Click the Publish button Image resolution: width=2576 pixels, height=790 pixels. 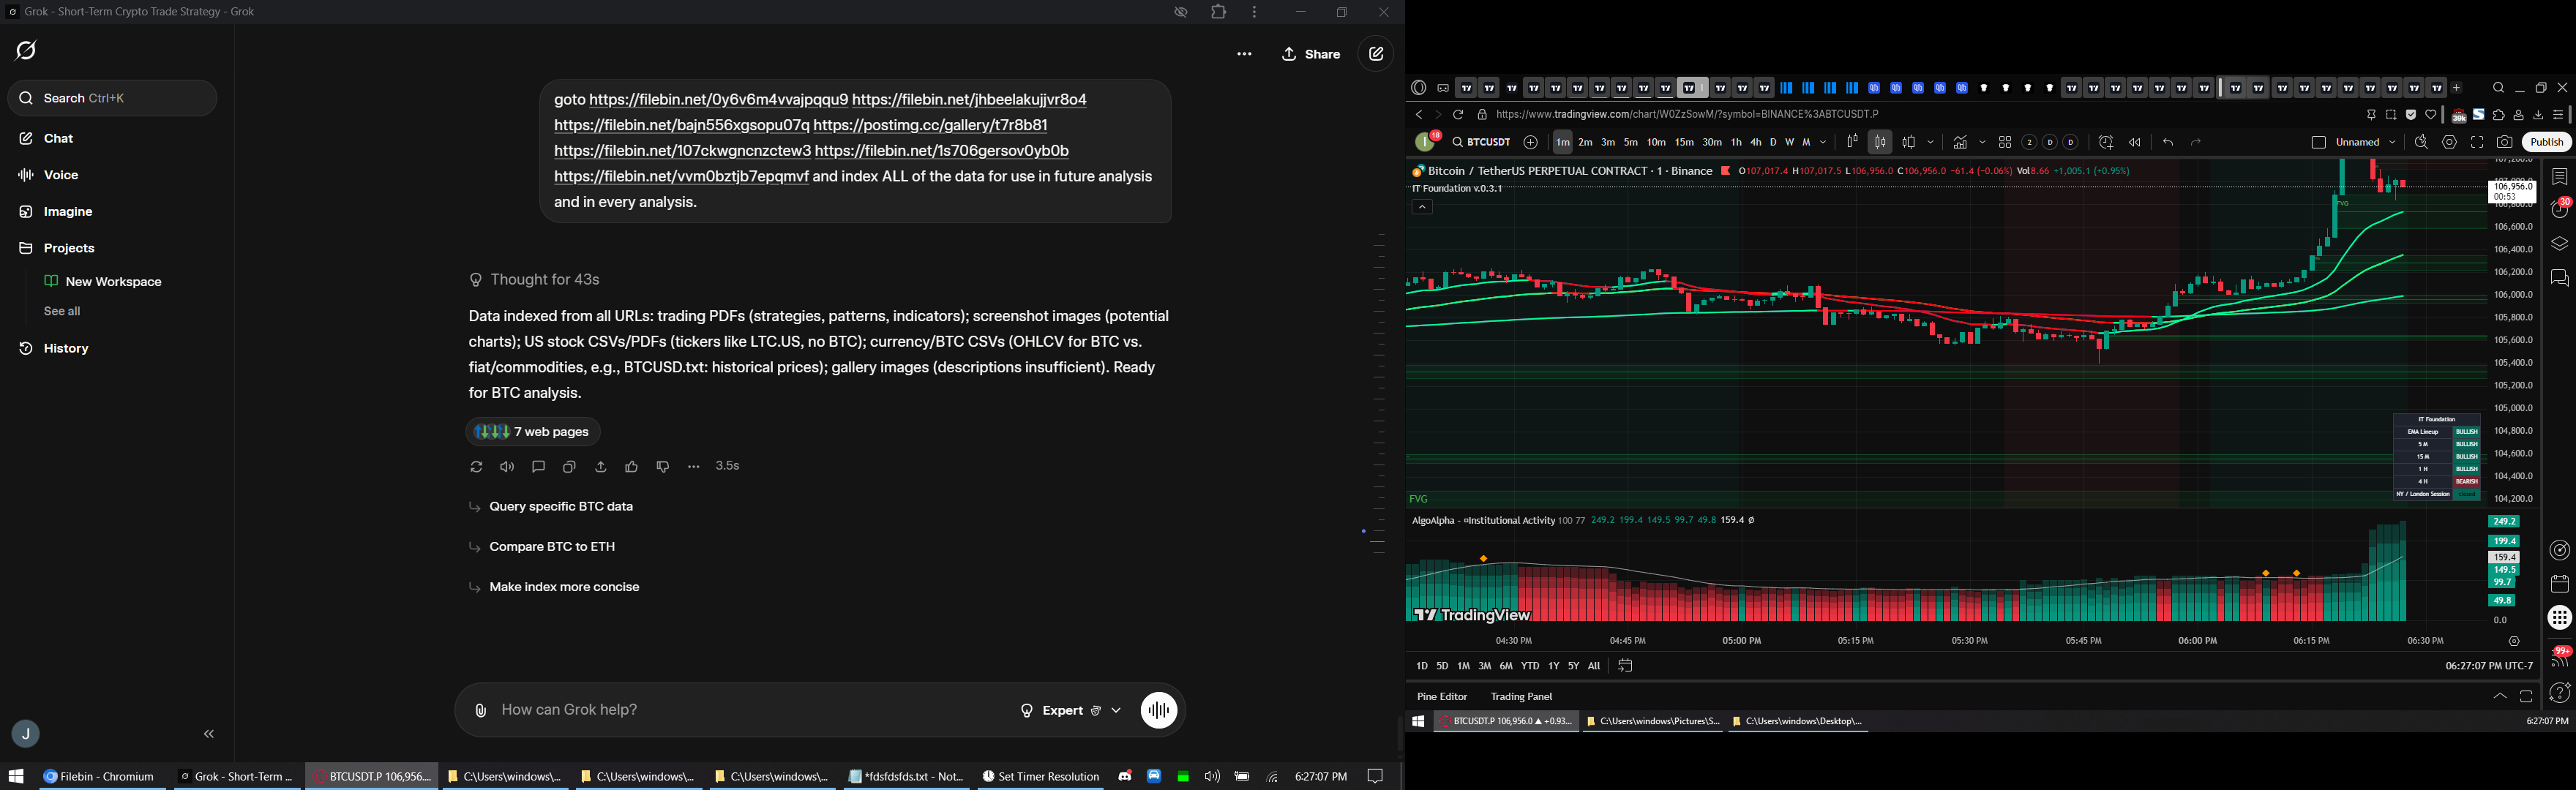click(2546, 143)
